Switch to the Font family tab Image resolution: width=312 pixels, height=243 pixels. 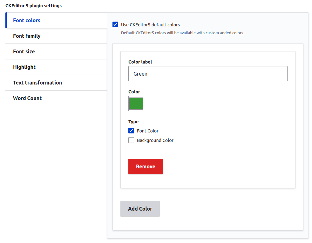tap(27, 36)
